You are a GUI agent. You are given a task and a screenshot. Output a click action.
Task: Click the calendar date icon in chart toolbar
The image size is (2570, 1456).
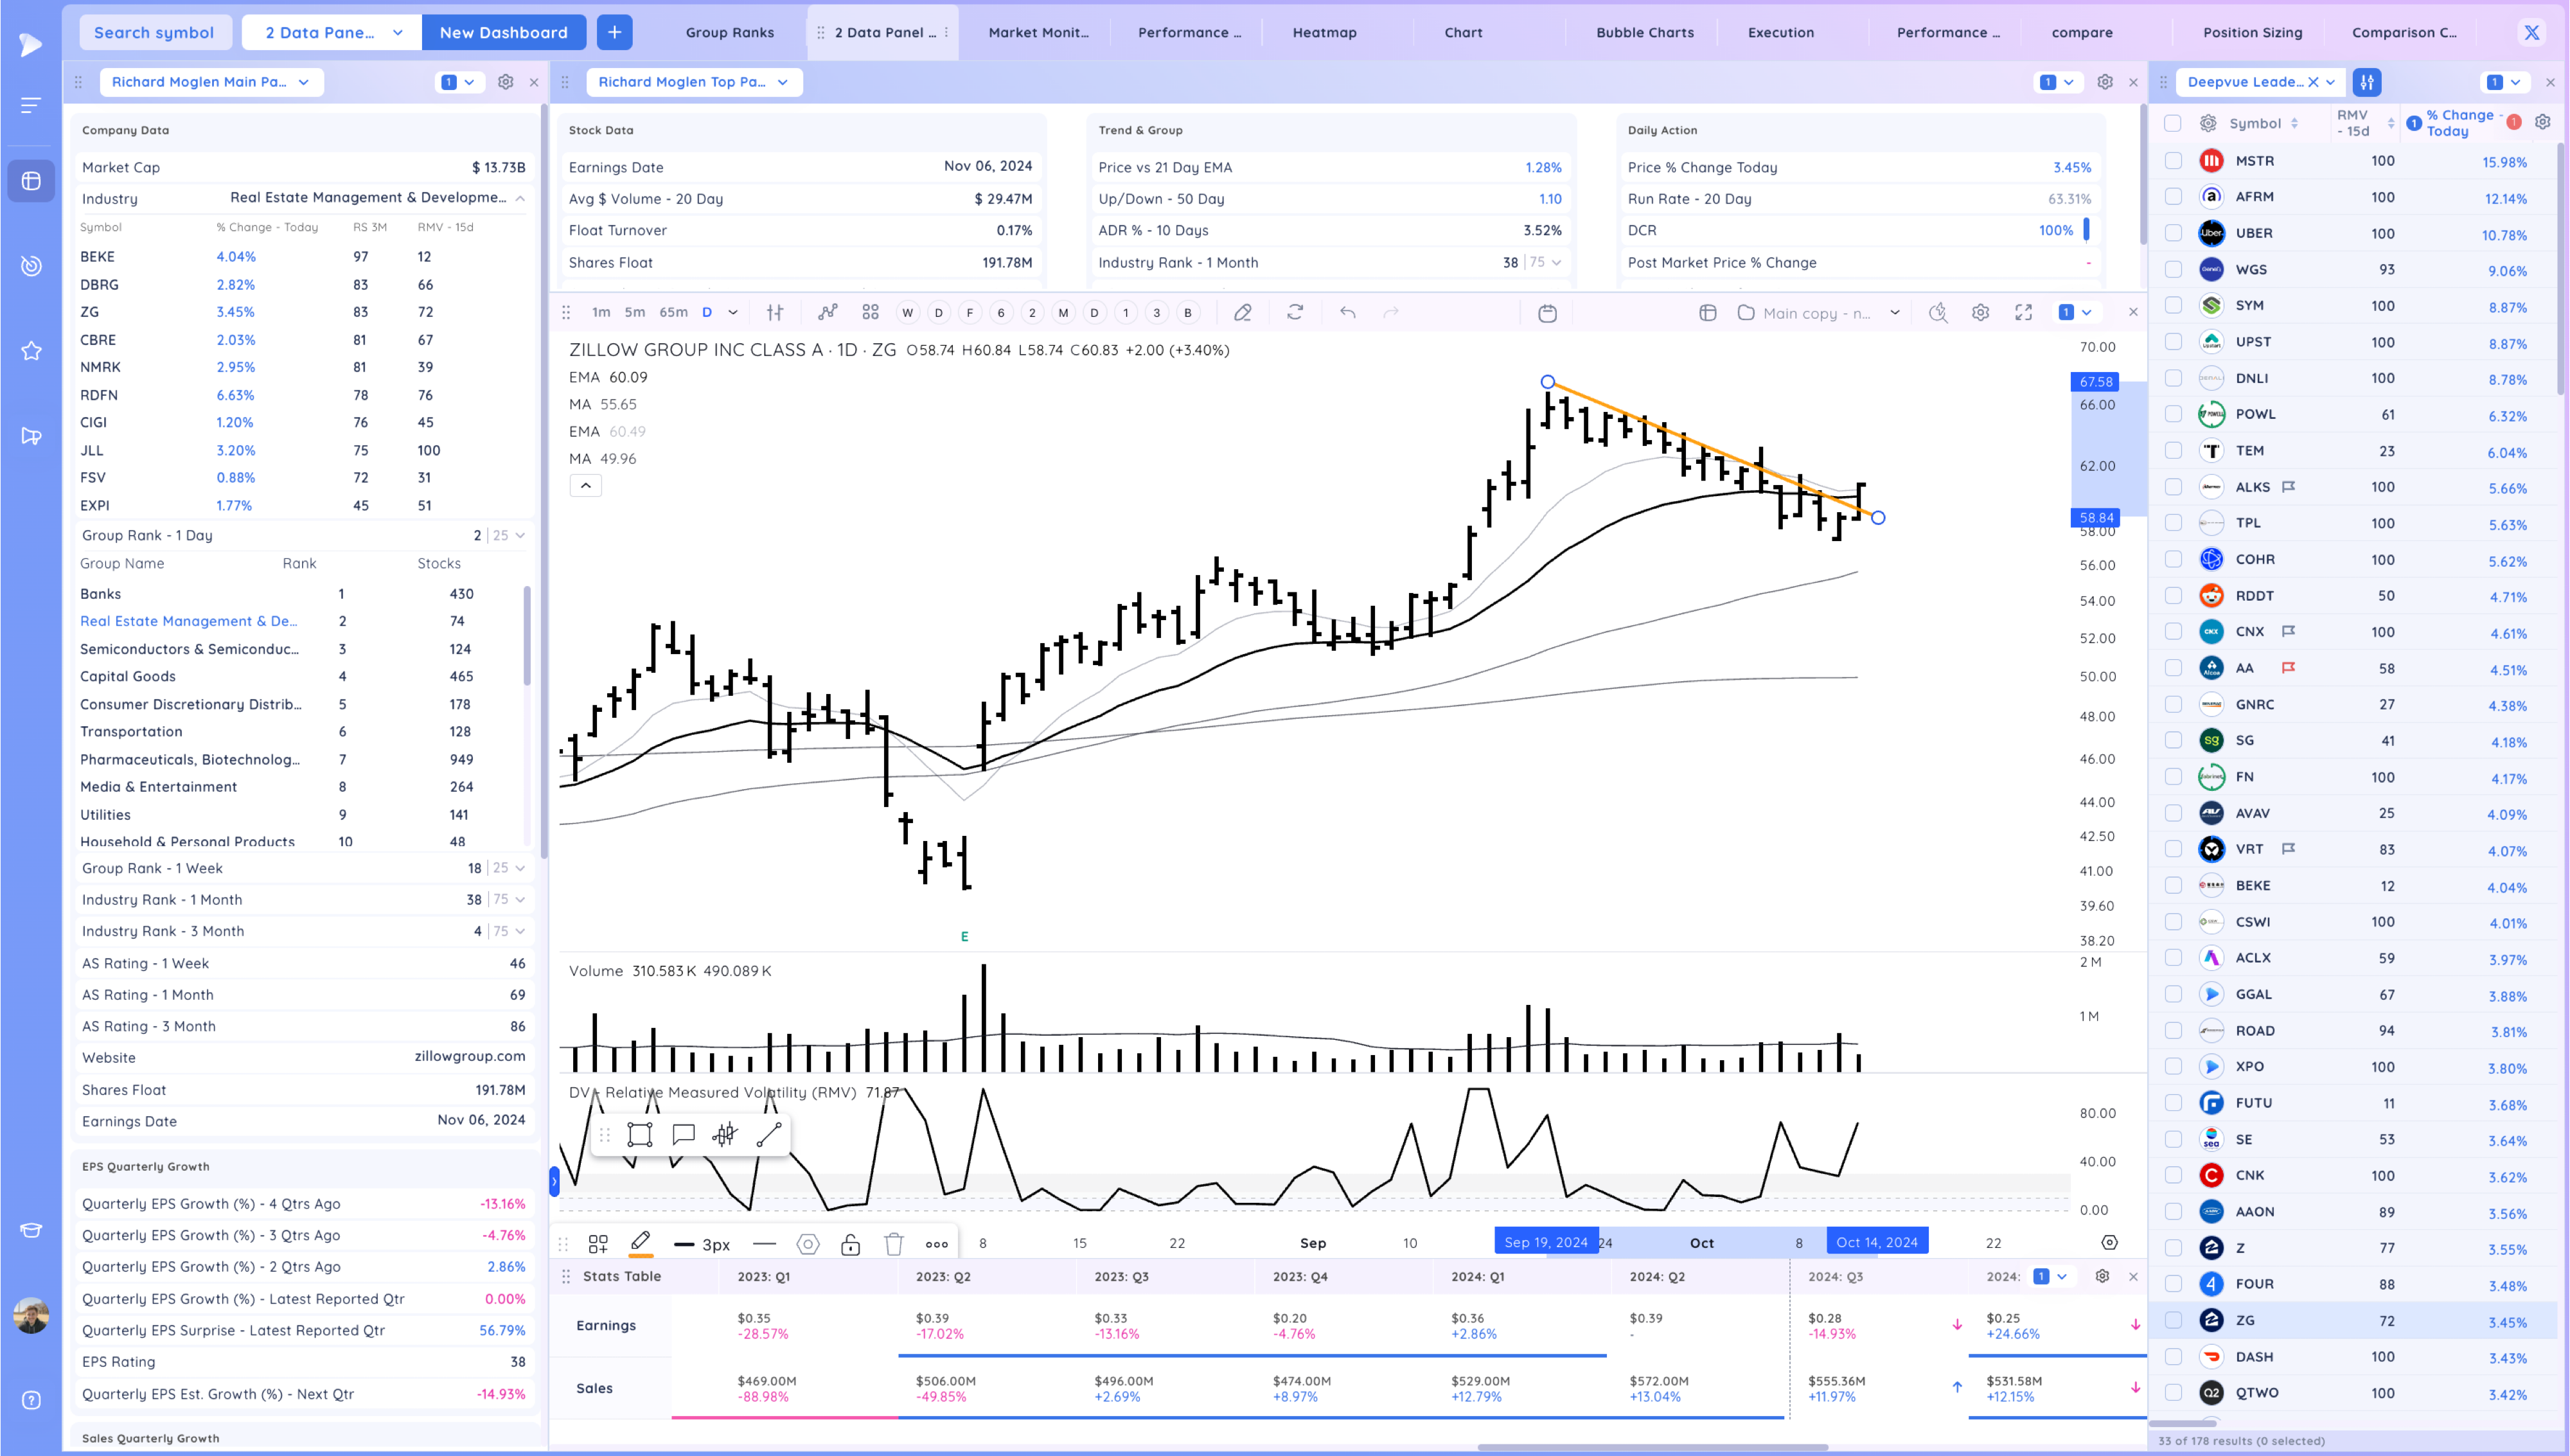[1546, 313]
